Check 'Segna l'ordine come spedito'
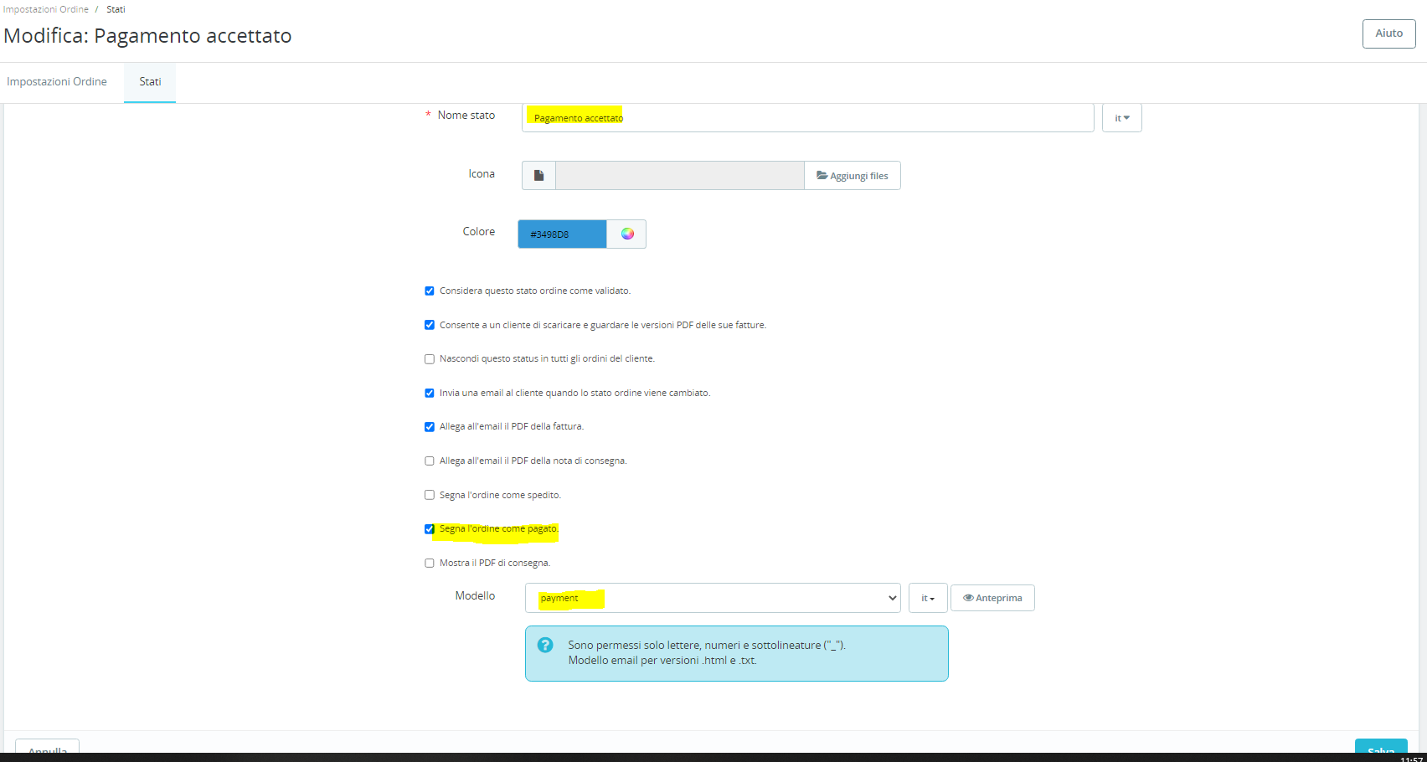 pyautogui.click(x=430, y=495)
